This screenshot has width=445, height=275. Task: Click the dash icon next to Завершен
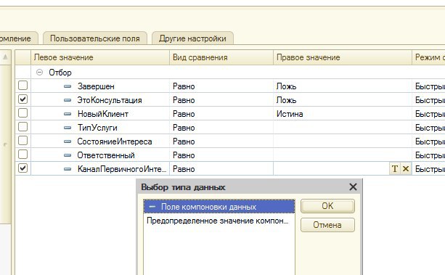tap(68, 86)
